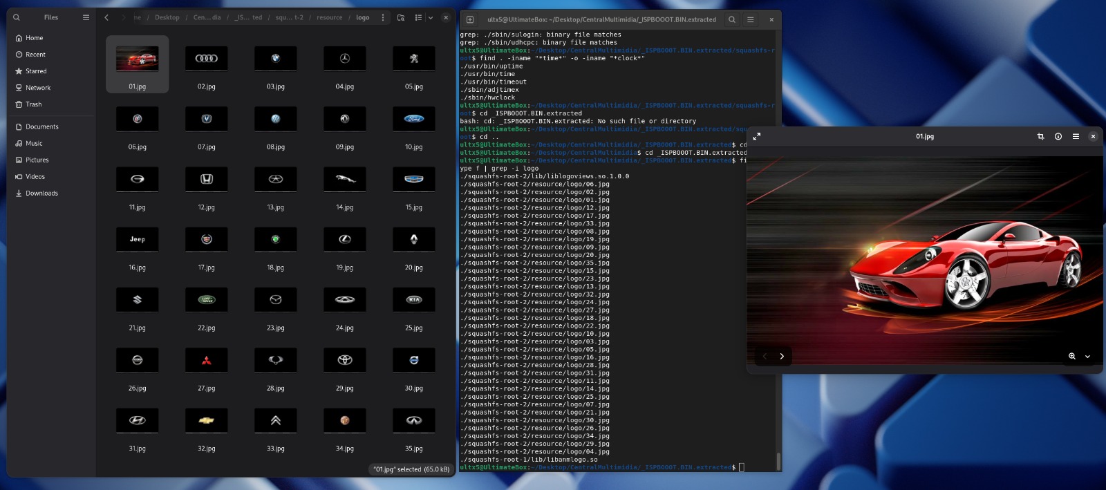Go back in Files navigation

tap(106, 17)
